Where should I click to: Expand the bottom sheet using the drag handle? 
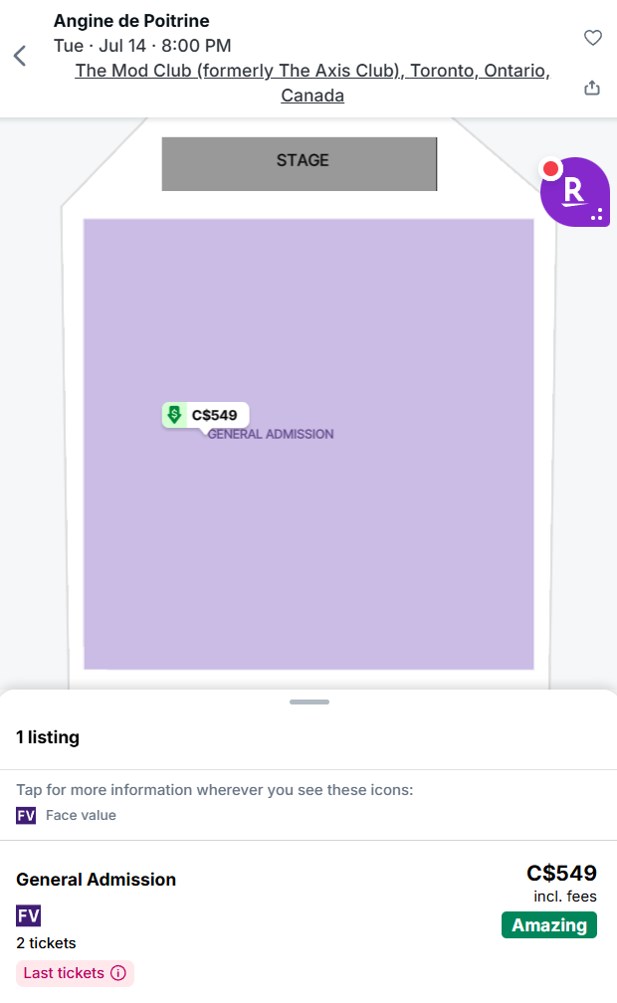point(308,702)
